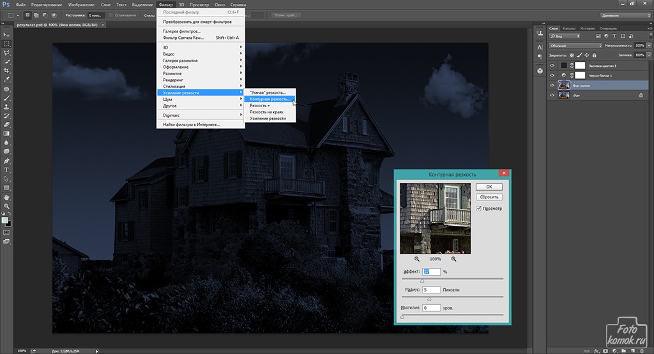Click OK in sharpen dialog
This screenshot has width=654, height=354.
489,187
